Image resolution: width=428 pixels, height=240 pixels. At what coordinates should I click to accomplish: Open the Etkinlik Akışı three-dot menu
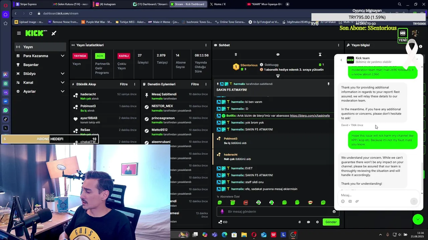(x=135, y=84)
